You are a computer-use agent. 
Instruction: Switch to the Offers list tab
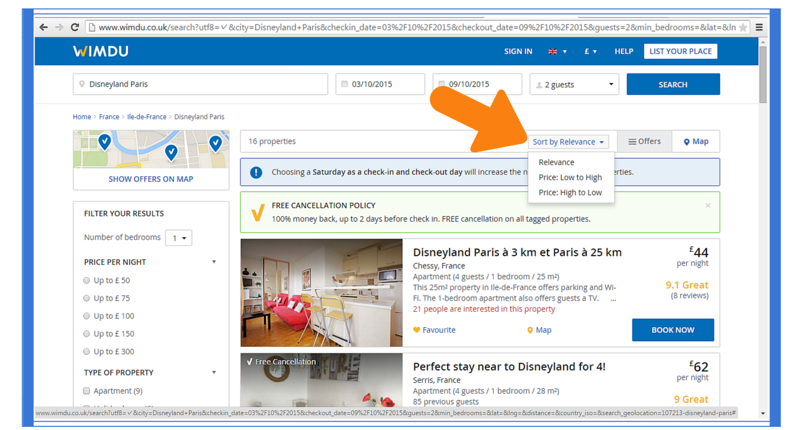point(644,142)
